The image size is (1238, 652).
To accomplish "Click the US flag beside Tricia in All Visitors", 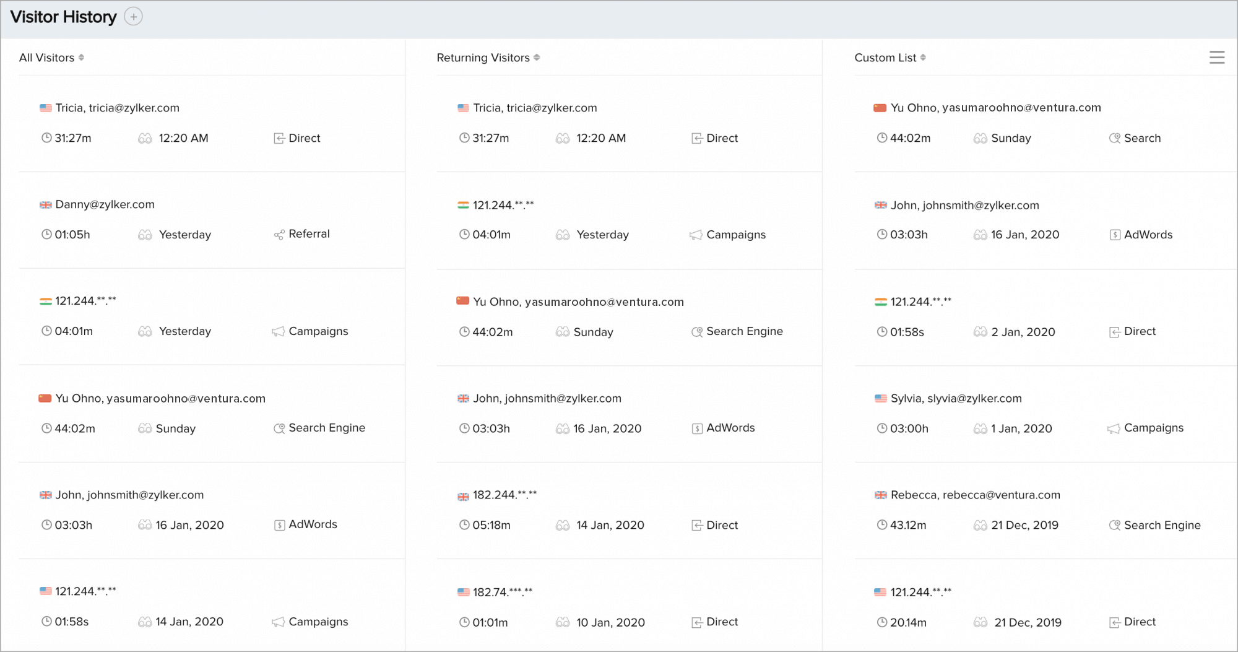I will point(46,108).
